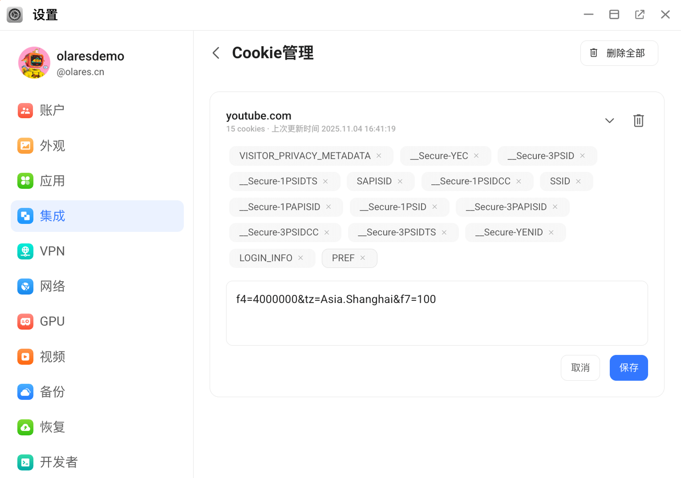
Task: Open the 备份 (Backup) settings icon
Action: pos(25,392)
